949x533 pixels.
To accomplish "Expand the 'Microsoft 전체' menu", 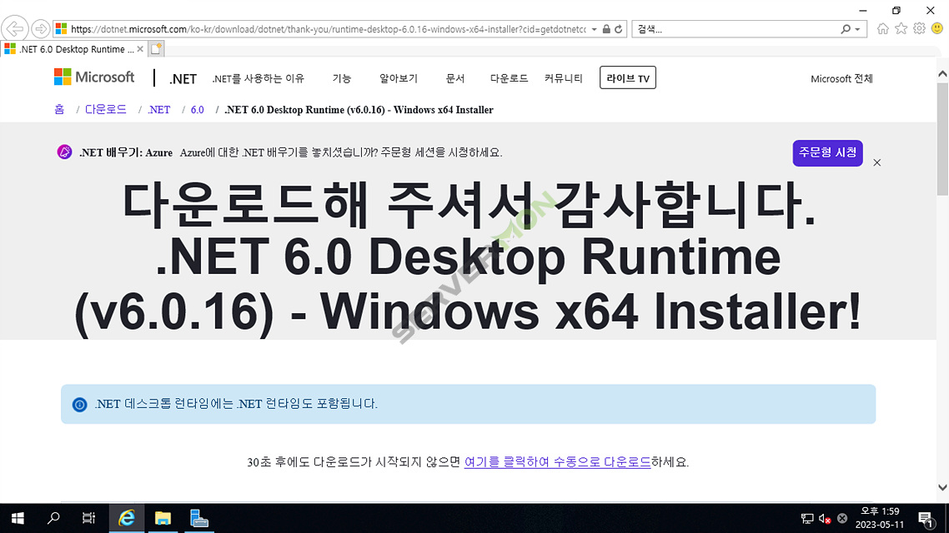I will pyautogui.click(x=842, y=78).
